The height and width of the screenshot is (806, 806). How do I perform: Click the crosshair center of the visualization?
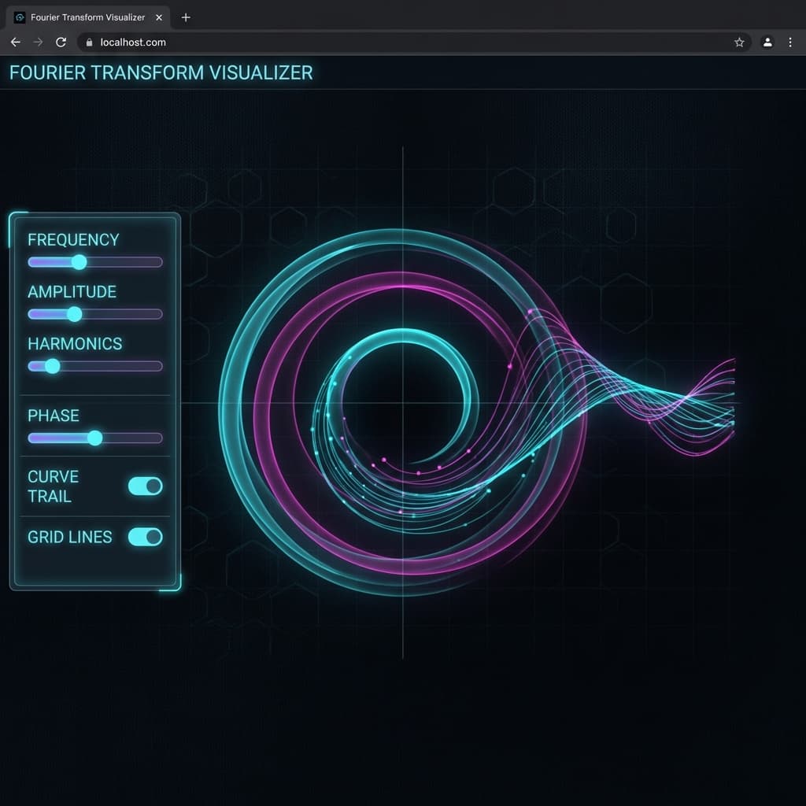click(x=403, y=403)
